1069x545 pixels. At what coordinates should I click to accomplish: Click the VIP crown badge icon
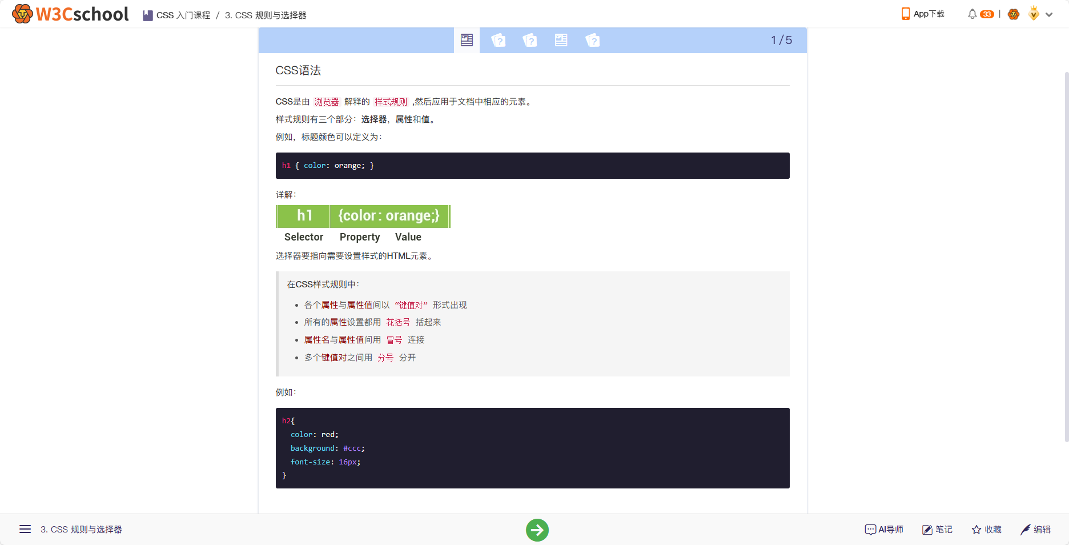(1034, 13)
